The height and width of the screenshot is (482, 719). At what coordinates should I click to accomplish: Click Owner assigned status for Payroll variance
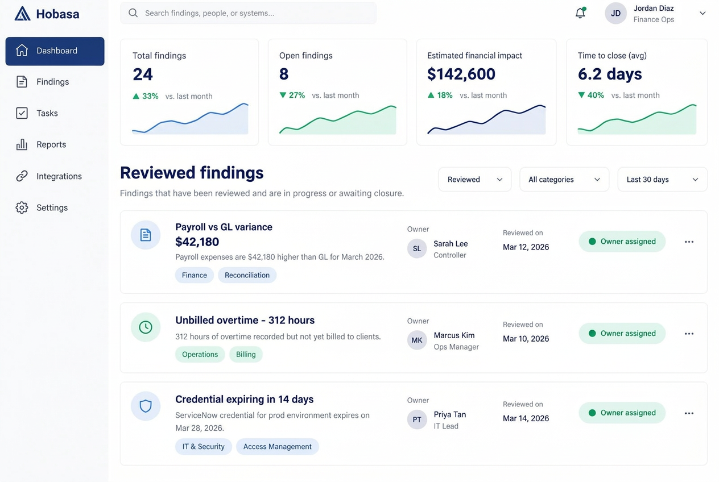(x=622, y=242)
